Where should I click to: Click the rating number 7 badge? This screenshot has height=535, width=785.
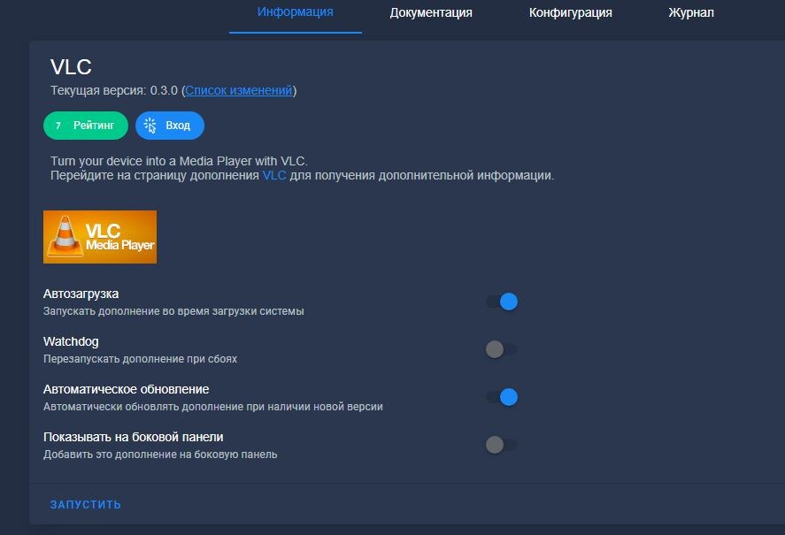point(58,126)
